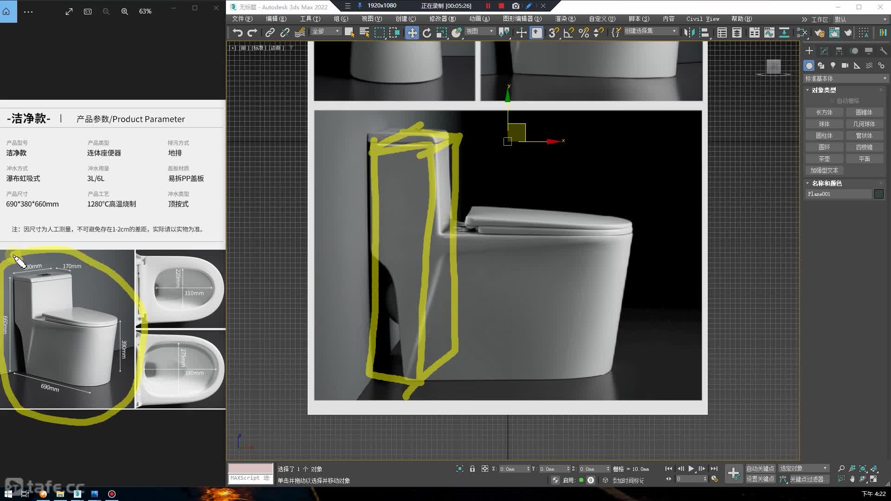Click the Play Animation button
This screenshot has height=501, width=891.
tap(691, 469)
